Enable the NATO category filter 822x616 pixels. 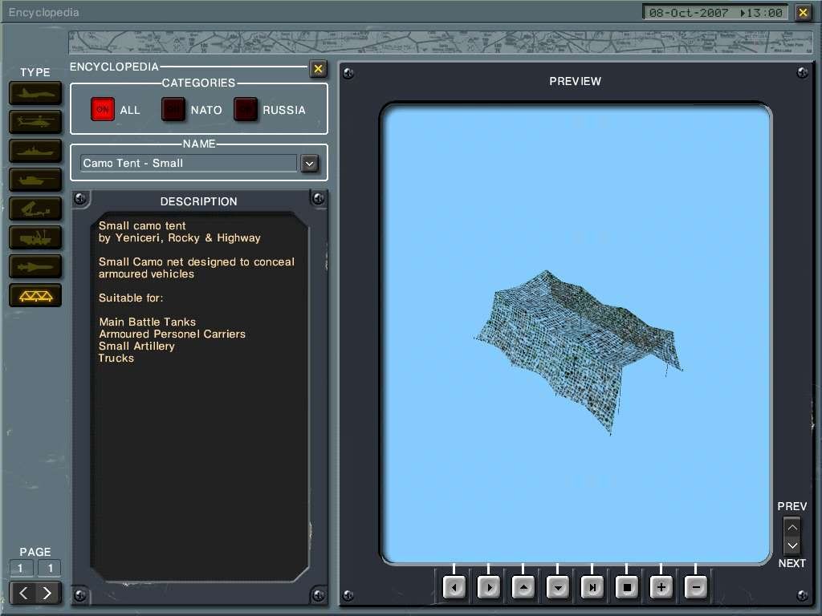[173, 109]
